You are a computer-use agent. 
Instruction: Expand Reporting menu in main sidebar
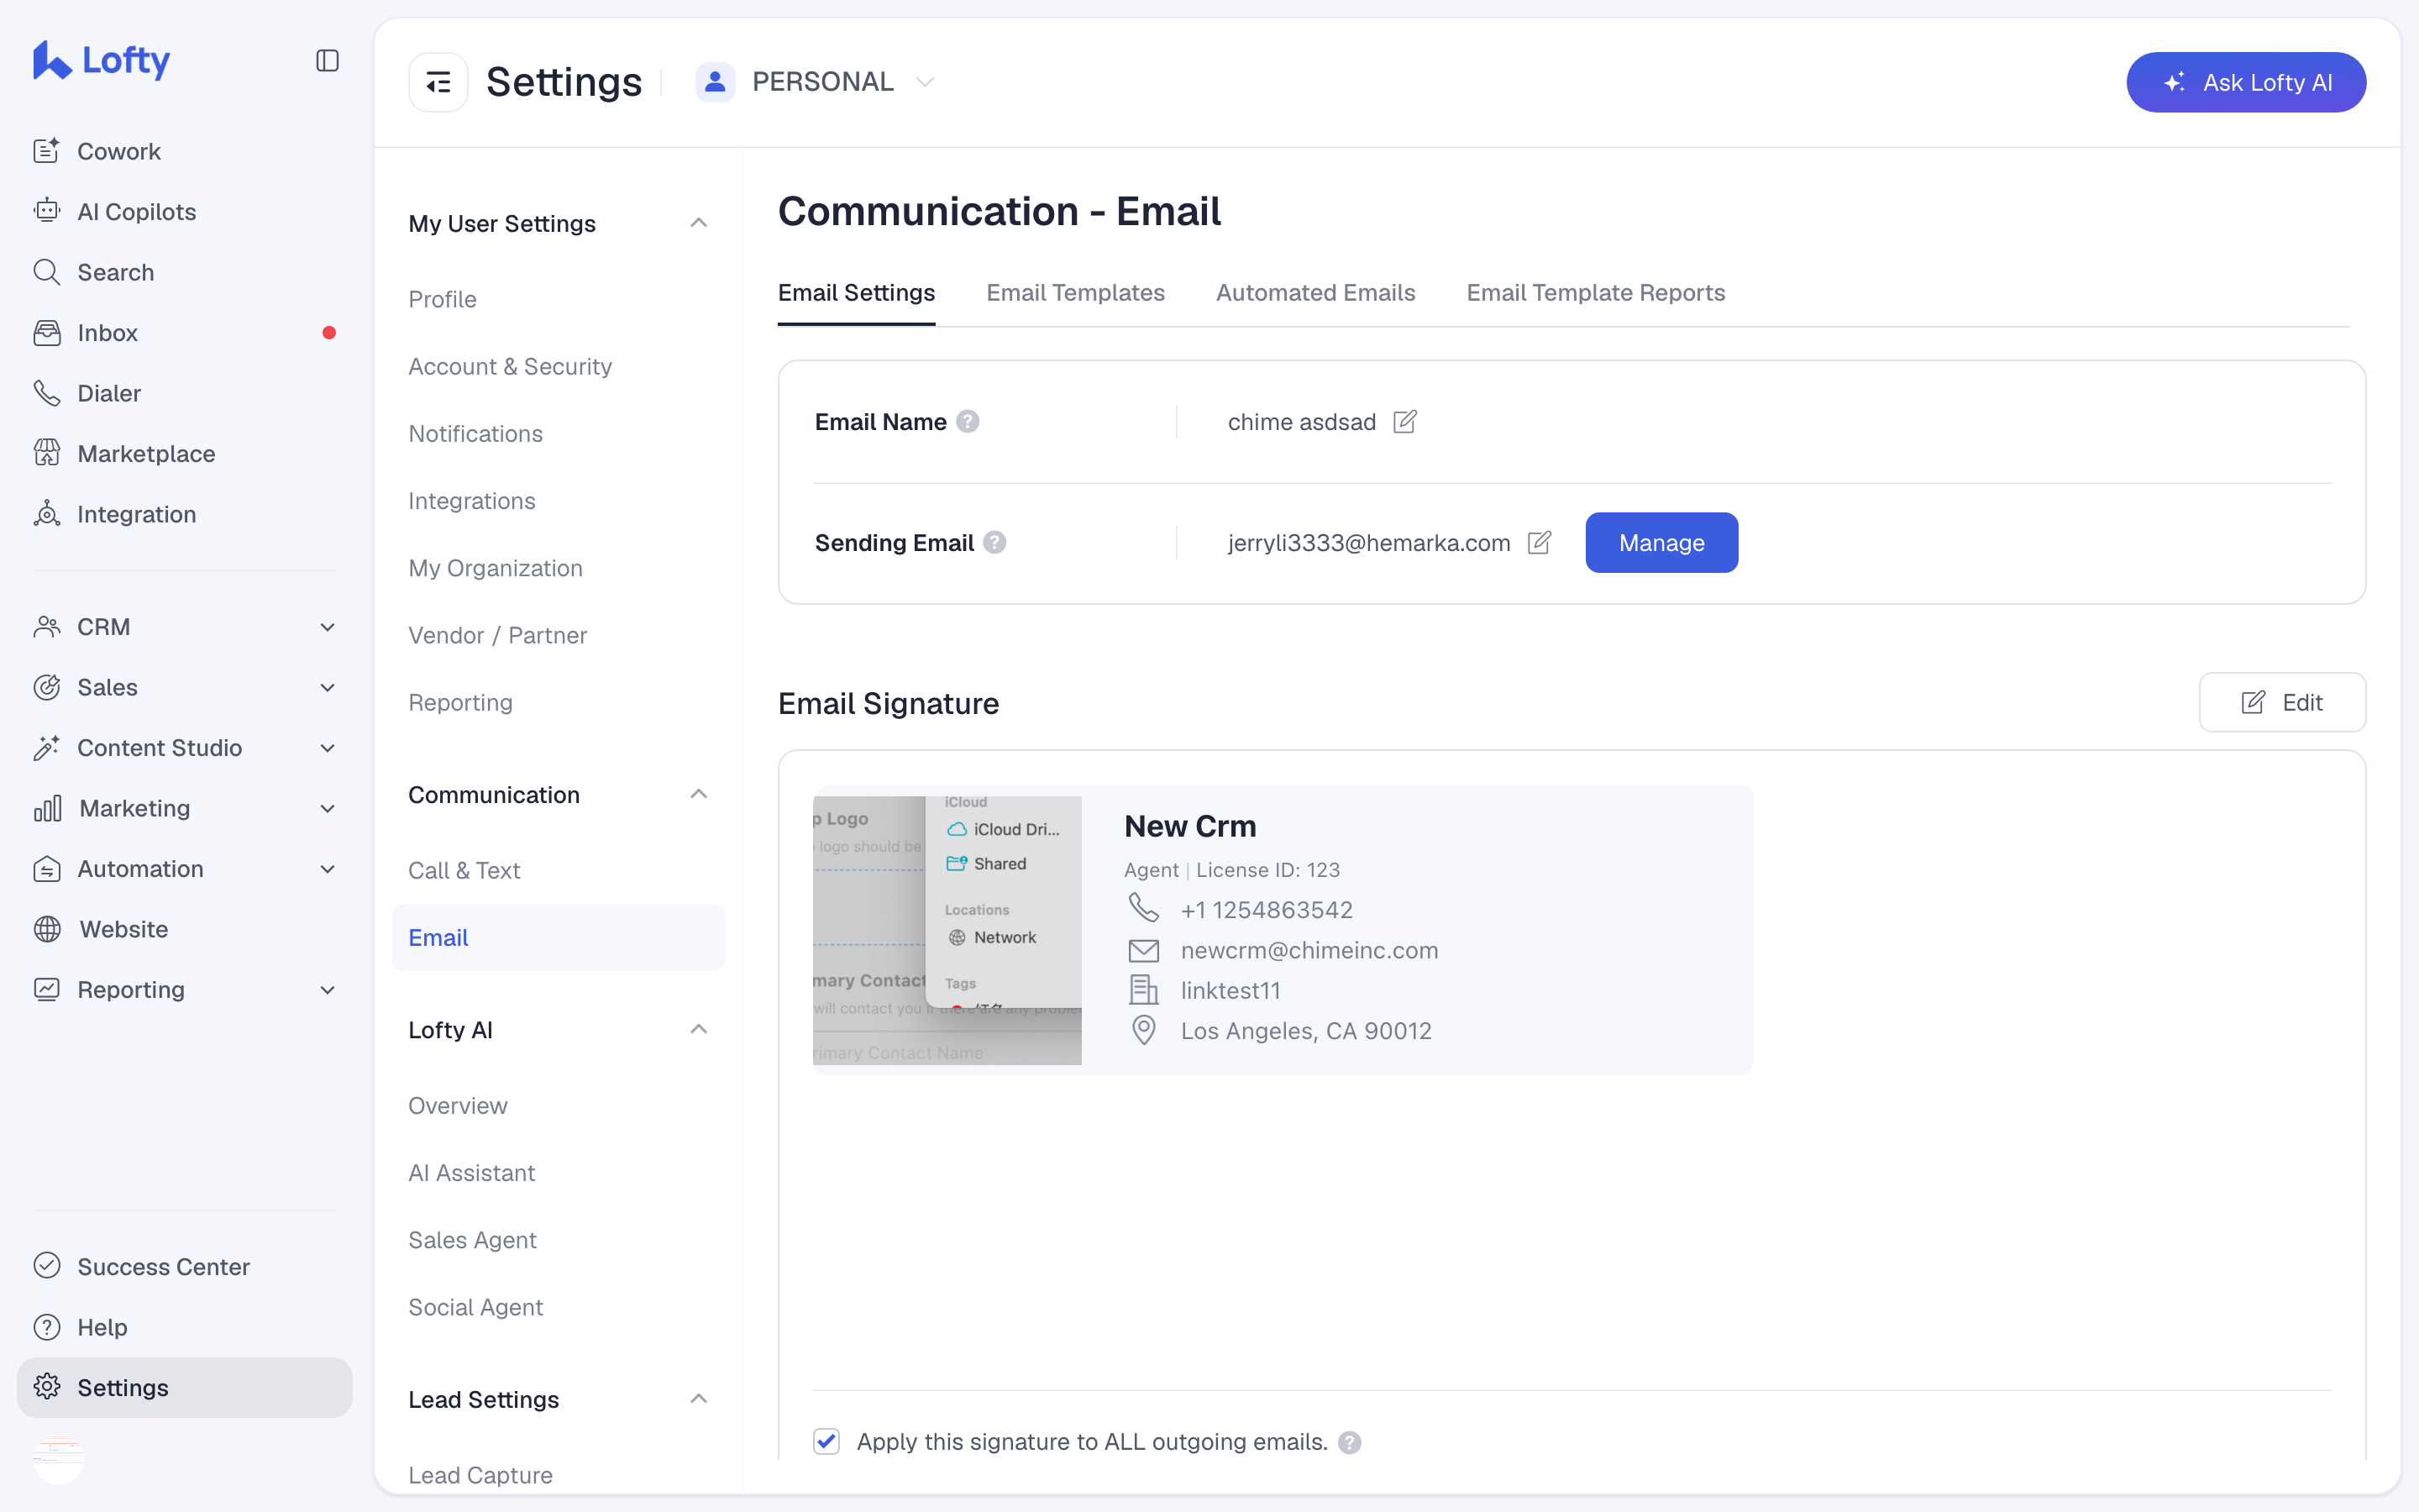pos(327,990)
